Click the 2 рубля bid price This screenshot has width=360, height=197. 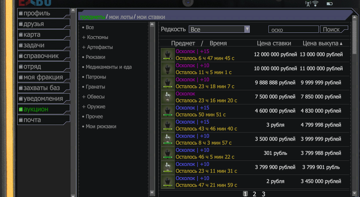click(275, 181)
